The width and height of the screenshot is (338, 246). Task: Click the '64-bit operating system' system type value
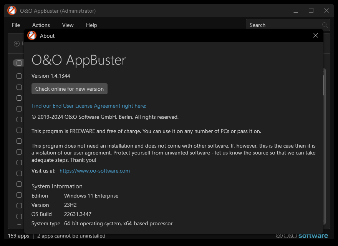click(x=118, y=223)
